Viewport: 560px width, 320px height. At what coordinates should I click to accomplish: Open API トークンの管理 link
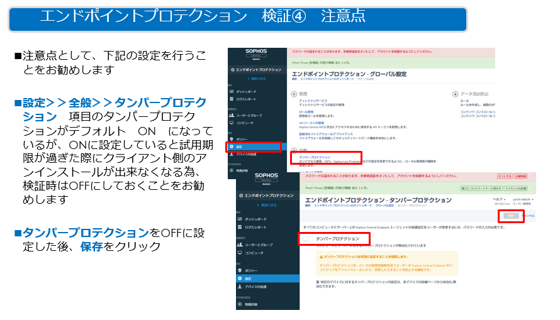tap(311, 123)
